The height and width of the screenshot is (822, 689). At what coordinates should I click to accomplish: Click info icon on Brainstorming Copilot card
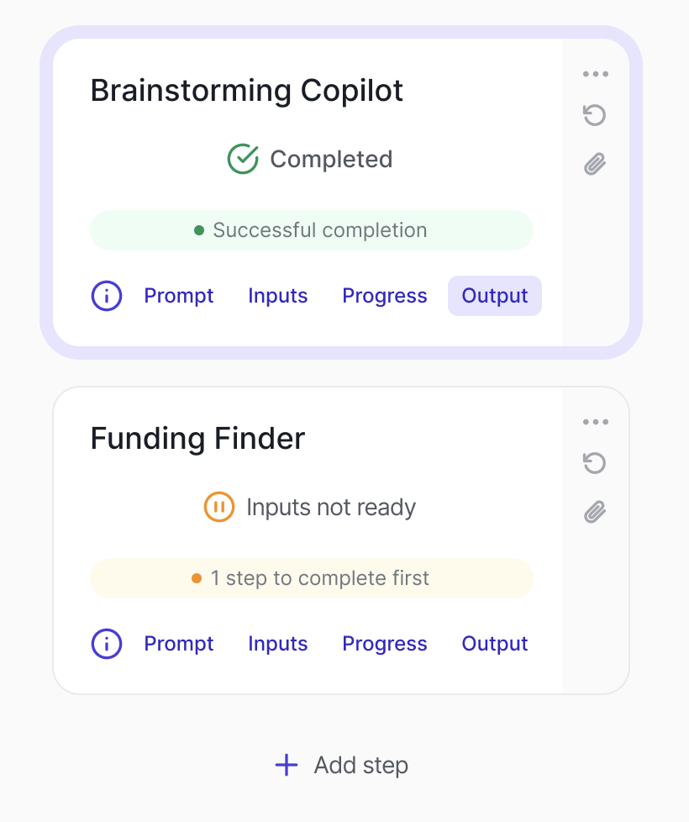point(107,296)
